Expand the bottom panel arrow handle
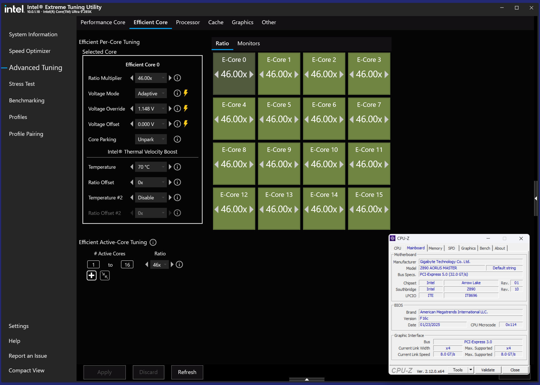Screen dimensions: 540x385 click(307, 379)
